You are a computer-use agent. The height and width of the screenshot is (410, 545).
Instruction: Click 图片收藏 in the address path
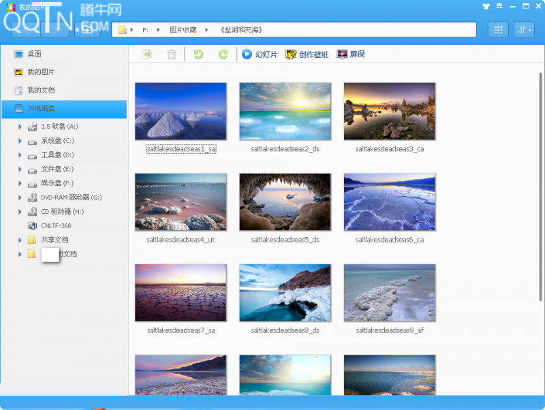183,30
